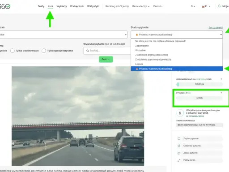This screenshot has height=172, width=229.
Task: Click the speech bubble icon of Zadaj pytanie
Action: [179, 153]
